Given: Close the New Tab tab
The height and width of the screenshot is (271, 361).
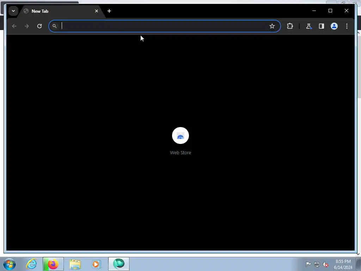Looking at the screenshot, I should pyautogui.click(x=97, y=11).
